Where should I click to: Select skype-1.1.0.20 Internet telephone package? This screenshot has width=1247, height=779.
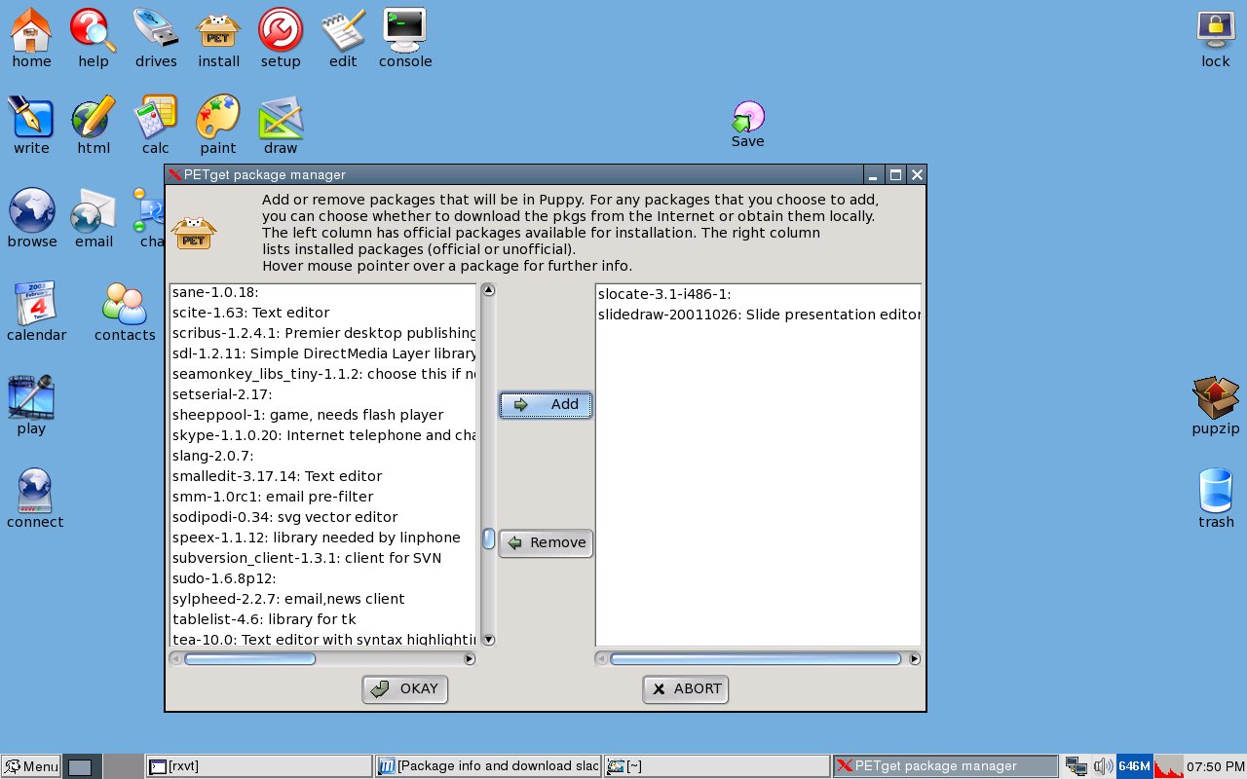coord(322,435)
